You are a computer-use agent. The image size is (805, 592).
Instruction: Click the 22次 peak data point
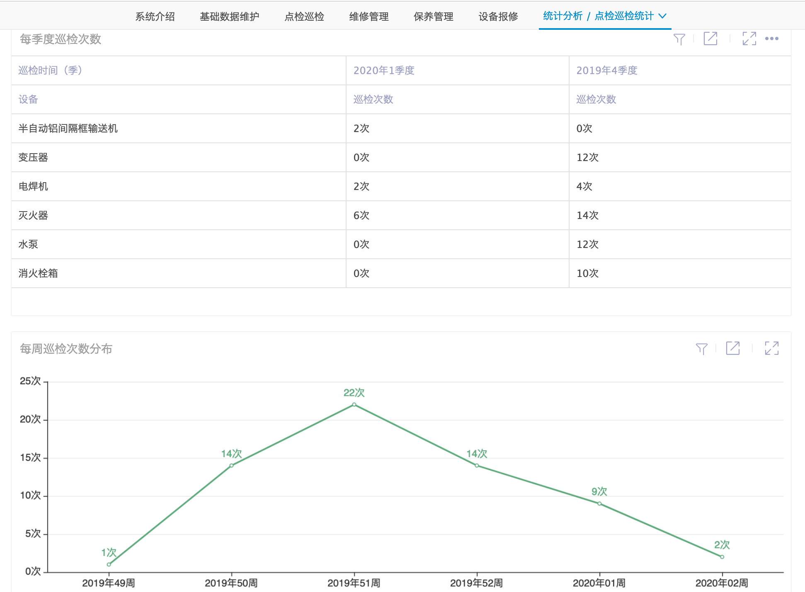pos(354,404)
